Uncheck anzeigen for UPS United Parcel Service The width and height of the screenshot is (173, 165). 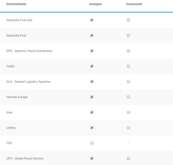click(92, 158)
